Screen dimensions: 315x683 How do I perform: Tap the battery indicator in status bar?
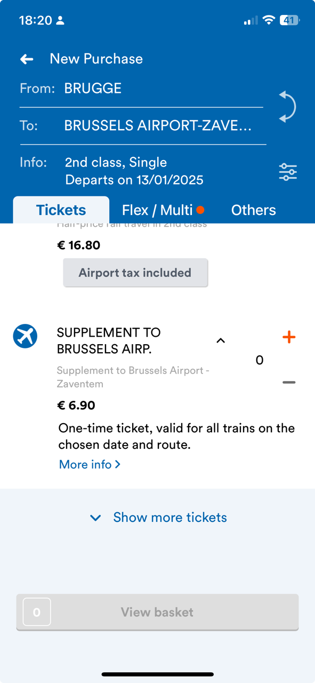(290, 20)
